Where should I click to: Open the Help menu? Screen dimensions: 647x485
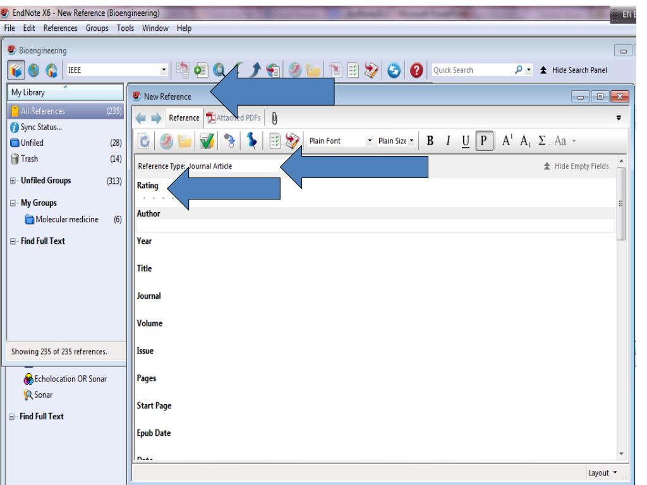184,28
